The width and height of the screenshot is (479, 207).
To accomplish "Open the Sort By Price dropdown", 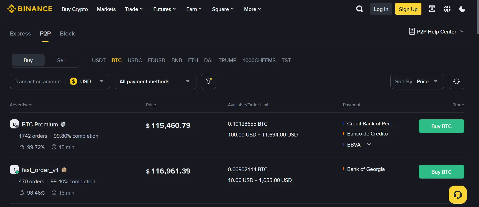I will pyautogui.click(x=417, y=81).
